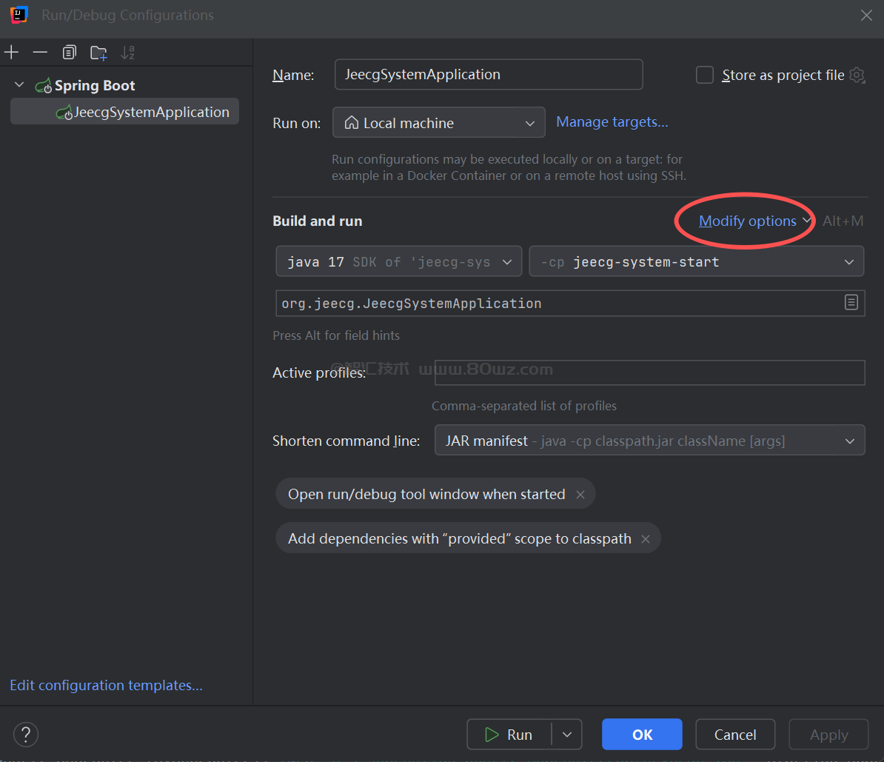The image size is (884, 762).
Task: Open the Shorten command line dropdown
Action: 649,440
